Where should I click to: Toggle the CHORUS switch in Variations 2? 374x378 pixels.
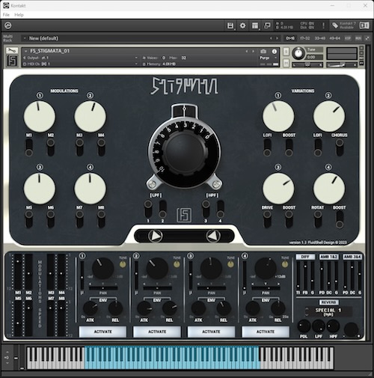tap(340, 147)
